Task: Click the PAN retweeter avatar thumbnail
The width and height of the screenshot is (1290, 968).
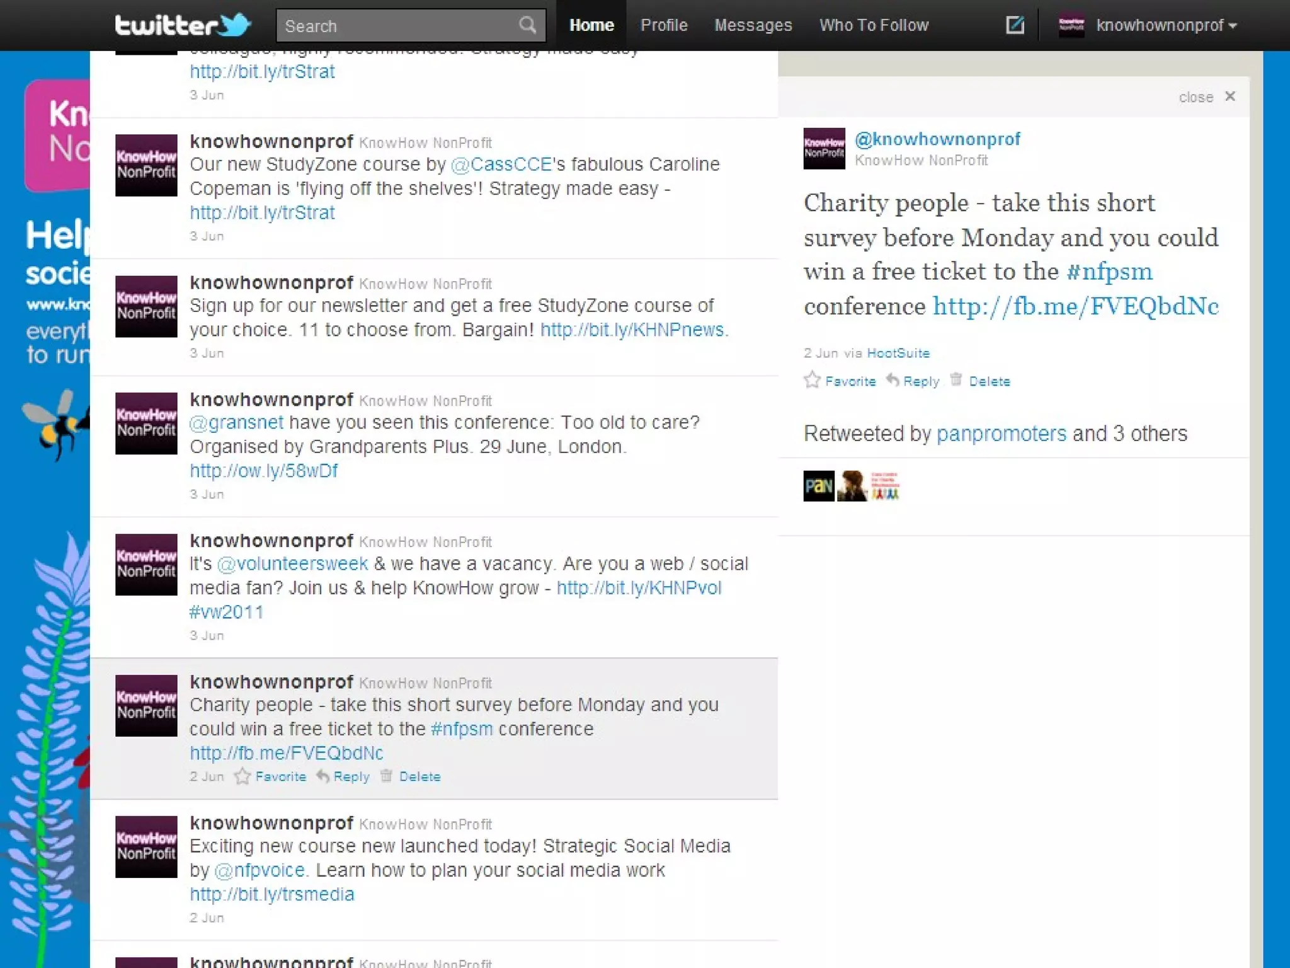Action: [818, 486]
